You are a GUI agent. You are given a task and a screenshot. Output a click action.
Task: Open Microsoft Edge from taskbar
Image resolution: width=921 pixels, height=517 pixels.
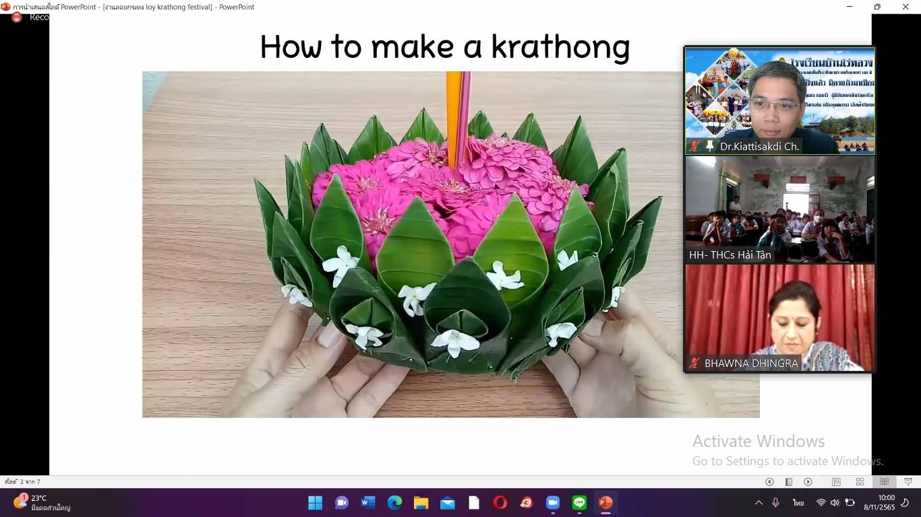click(394, 503)
